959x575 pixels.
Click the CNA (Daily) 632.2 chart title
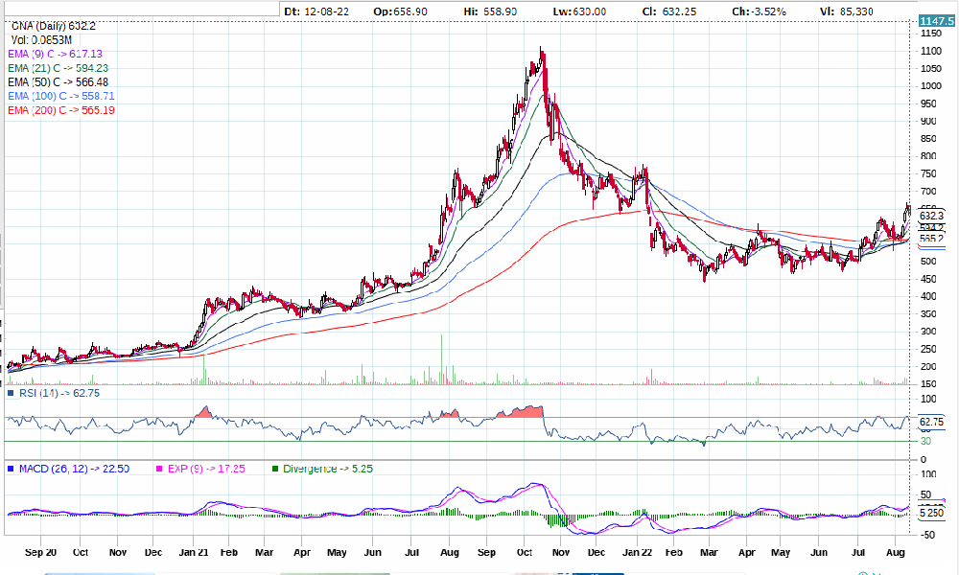coord(53,26)
